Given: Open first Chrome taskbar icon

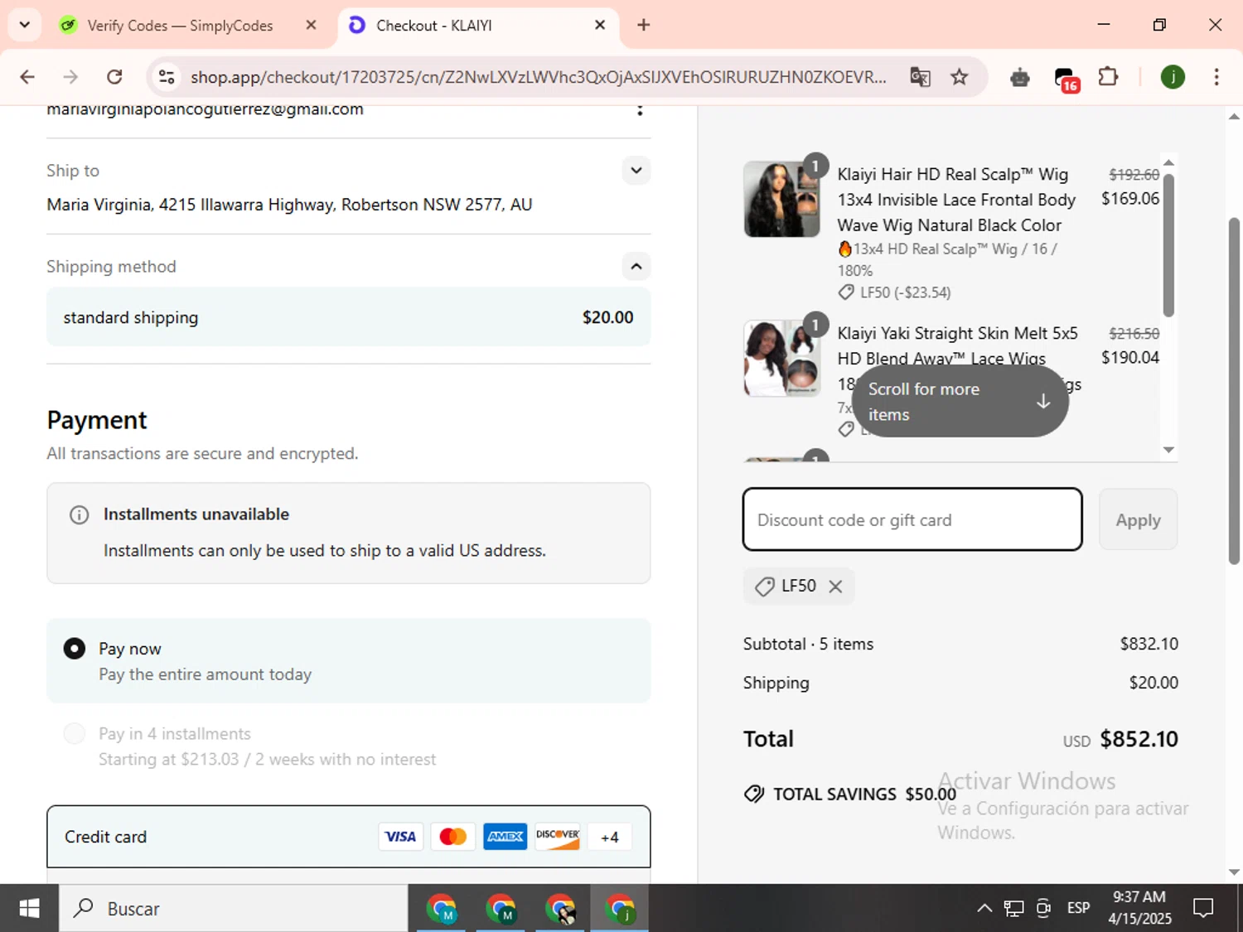Looking at the screenshot, I should point(441,909).
